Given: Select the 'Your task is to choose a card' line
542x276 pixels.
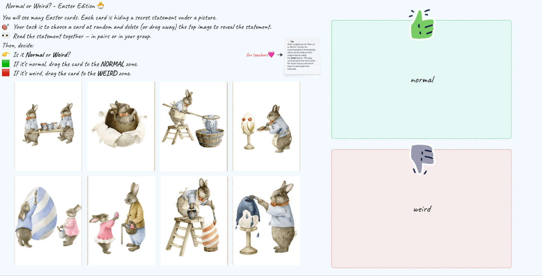Looking at the screenshot, I should (143, 27).
